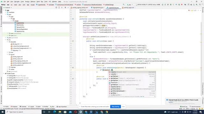Expand the com (androidTest) package
Viewport: 204px width, 114px height.
point(8,33)
